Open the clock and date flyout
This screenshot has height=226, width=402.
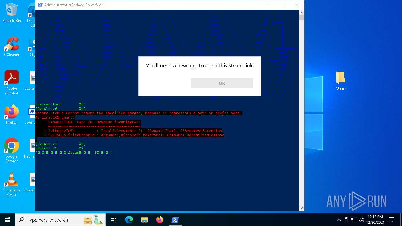click(375, 220)
